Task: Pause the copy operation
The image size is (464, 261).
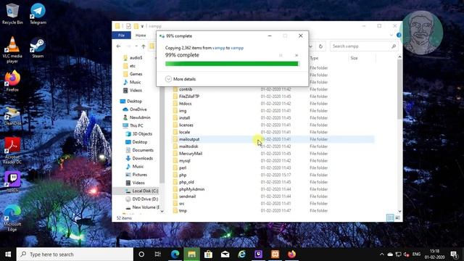Action: pyautogui.click(x=281, y=55)
